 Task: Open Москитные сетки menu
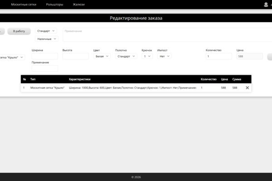click(x=24, y=5)
